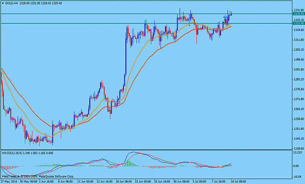Click the 1238.60 price scale label
This screenshot has width=305, height=184.
pyautogui.click(x=299, y=148)
